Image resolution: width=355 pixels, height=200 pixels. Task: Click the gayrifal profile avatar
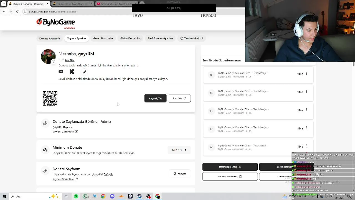point(48,56)
